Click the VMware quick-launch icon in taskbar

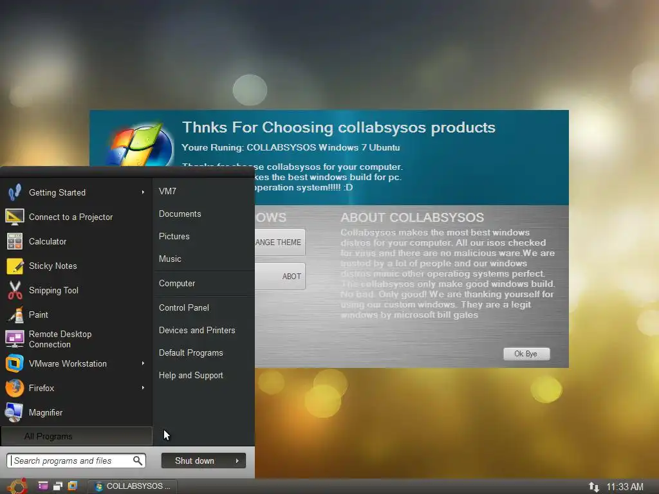pos(73,486)
